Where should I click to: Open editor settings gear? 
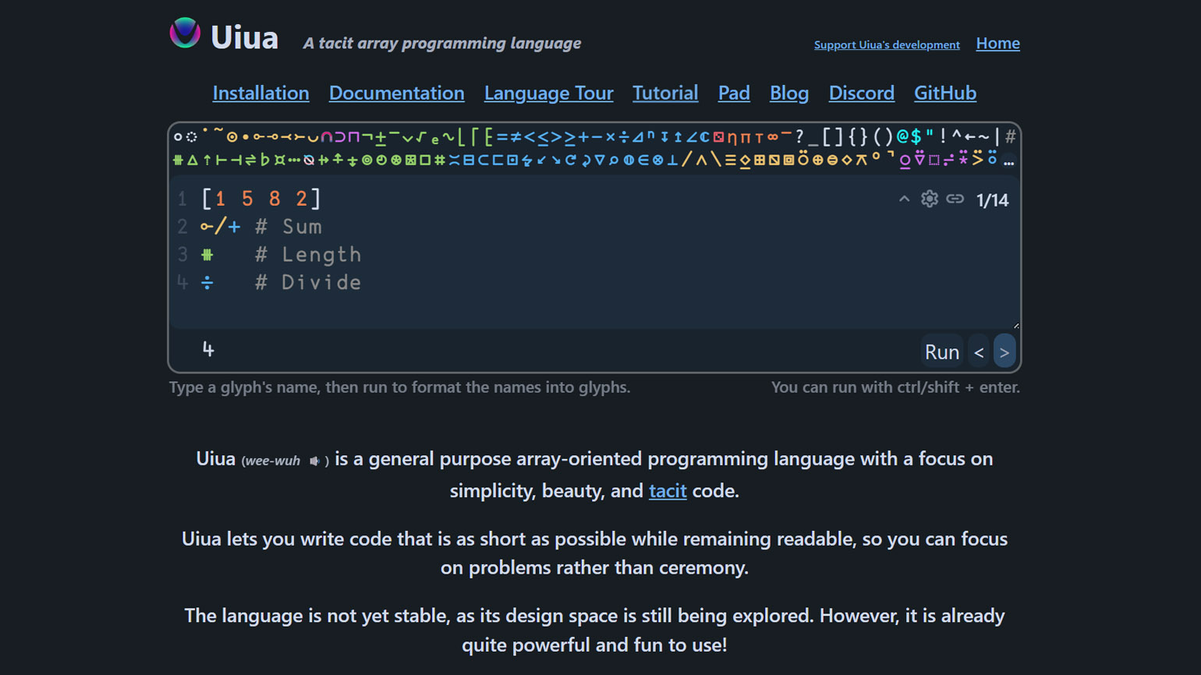coord(929,200)
